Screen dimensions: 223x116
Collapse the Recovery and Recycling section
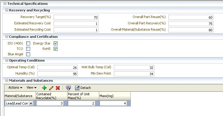point(7,10)
